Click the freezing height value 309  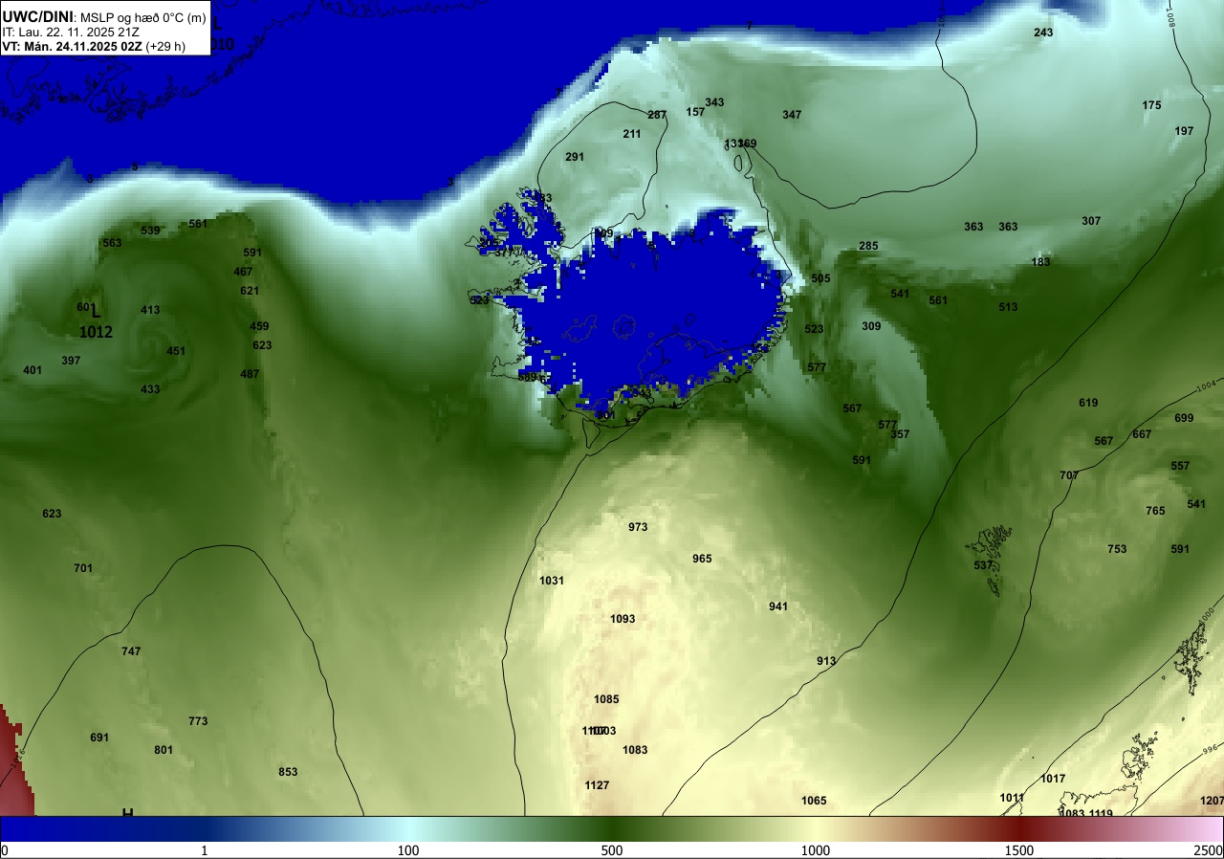point(871,326)
